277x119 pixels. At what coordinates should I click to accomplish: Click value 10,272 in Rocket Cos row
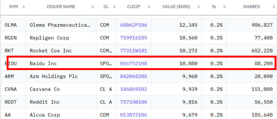pos(188,51)
